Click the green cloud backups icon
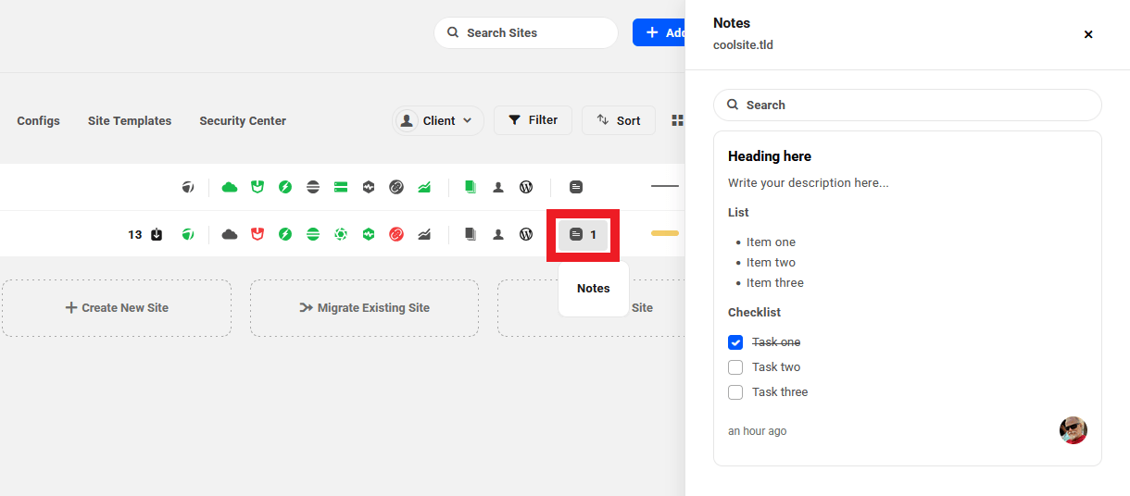Screen dimensions: 1130x496 230,187
